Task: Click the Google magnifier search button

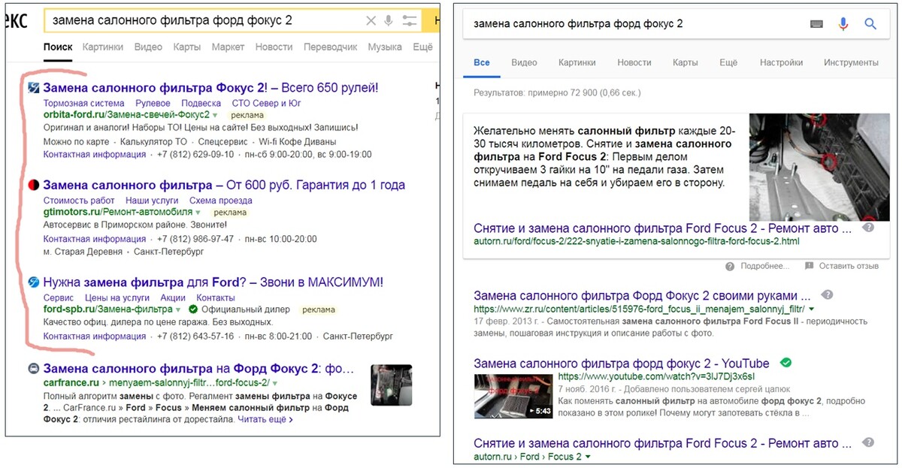Action: (870, 24)
